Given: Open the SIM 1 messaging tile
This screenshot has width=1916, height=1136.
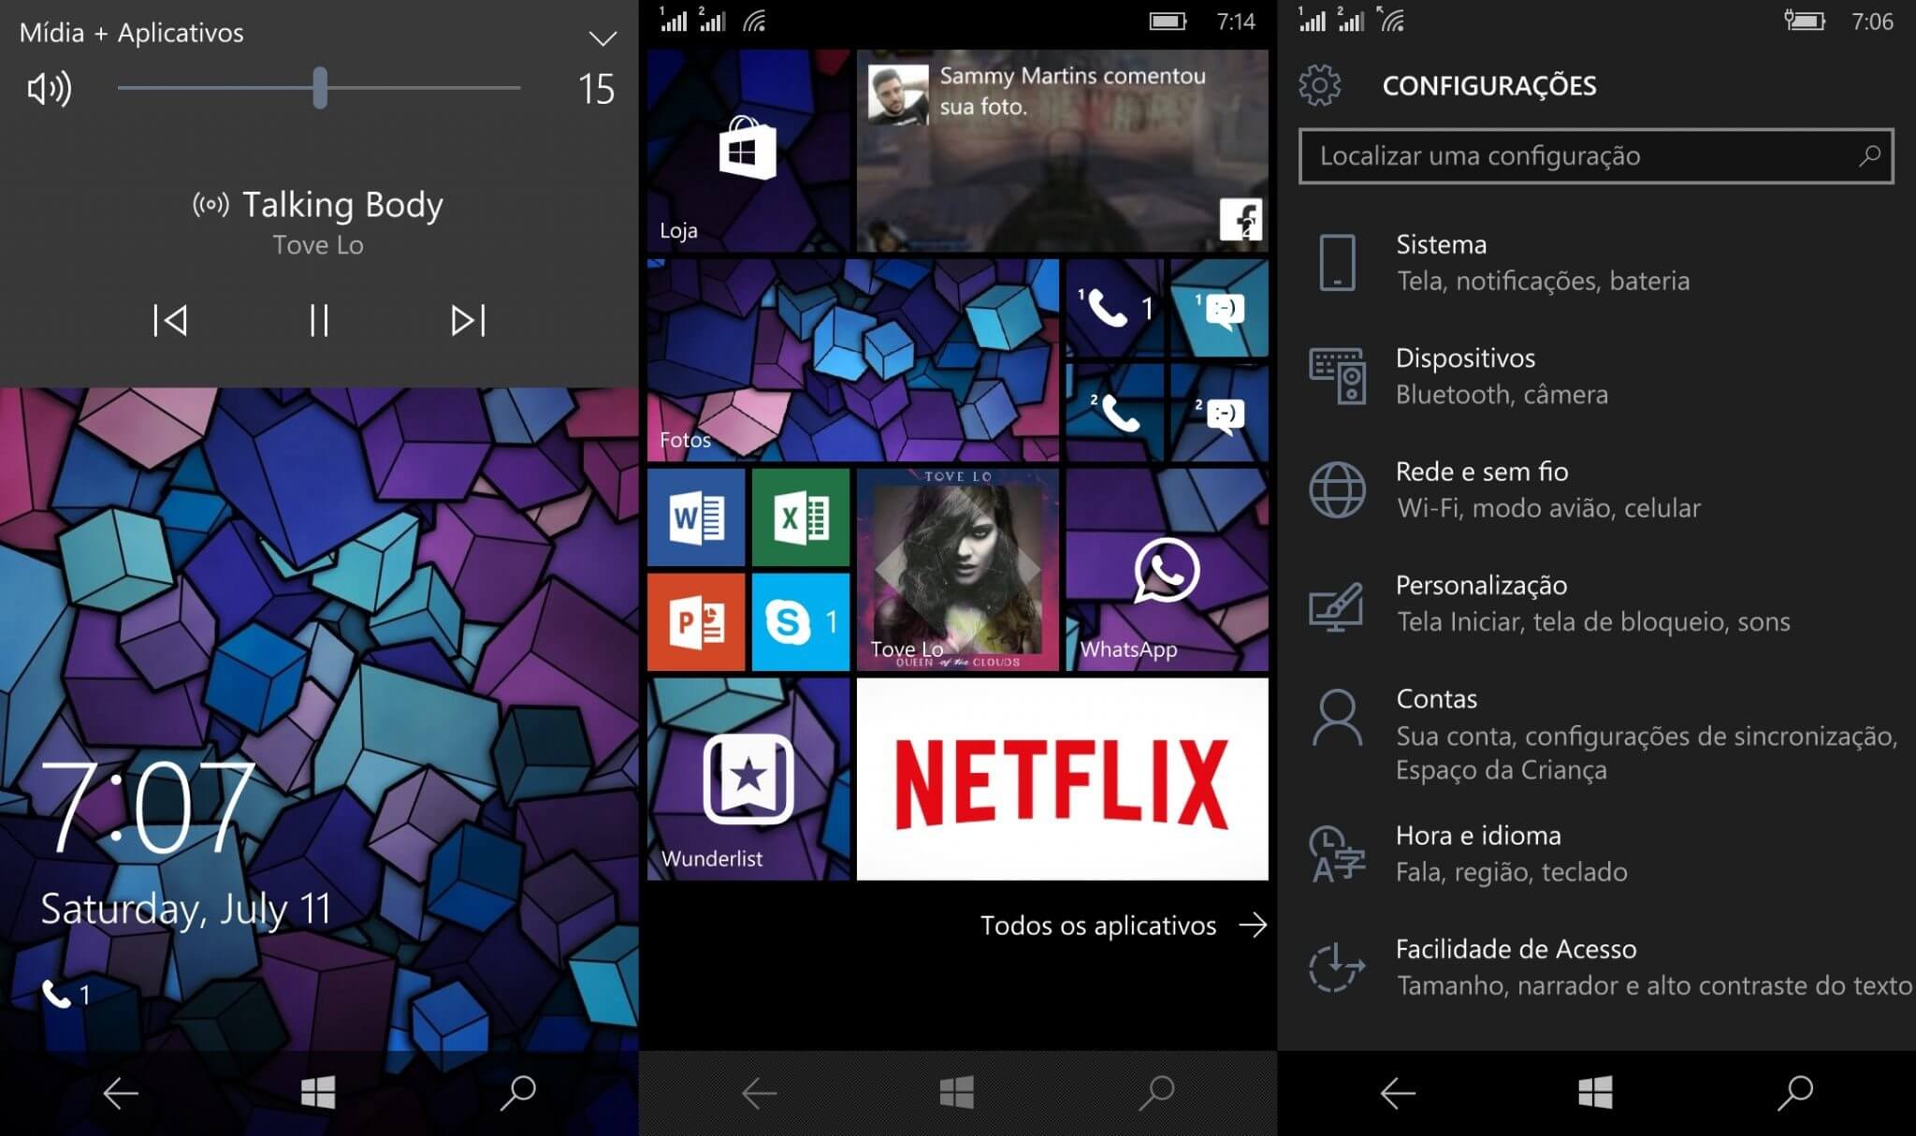Looking at the screenshot, I should click(1219, 308).
